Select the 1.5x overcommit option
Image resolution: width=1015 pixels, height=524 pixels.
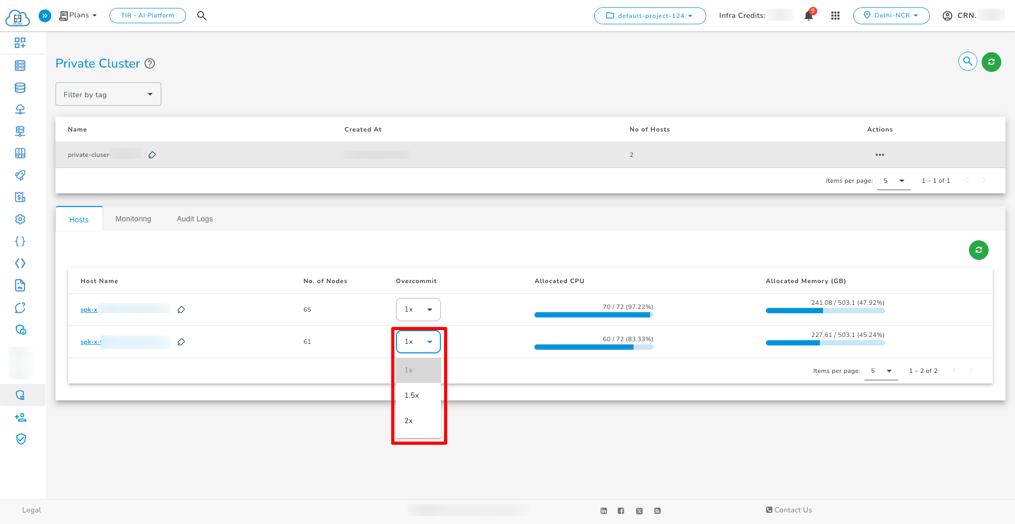pos(412,395)
